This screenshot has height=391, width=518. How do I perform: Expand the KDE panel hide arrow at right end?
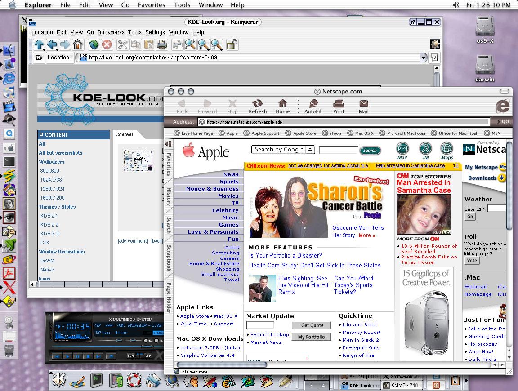466,380
